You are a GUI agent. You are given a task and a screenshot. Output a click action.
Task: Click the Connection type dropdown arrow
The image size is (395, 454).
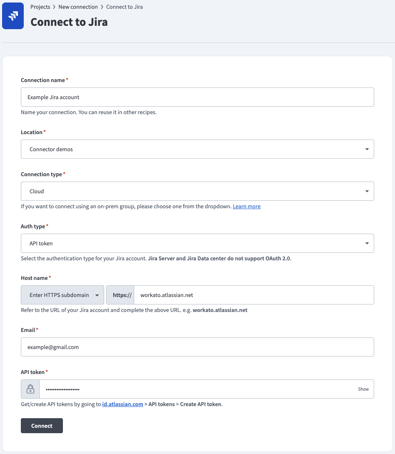click(367, 191)
